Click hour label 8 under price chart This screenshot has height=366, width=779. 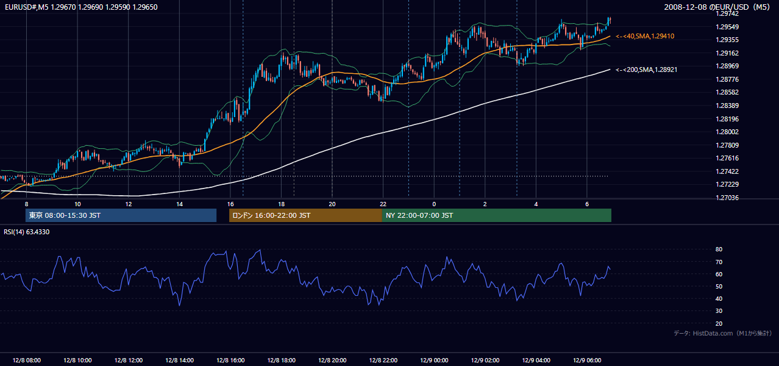pyautogui.click(x=26, y=204)
